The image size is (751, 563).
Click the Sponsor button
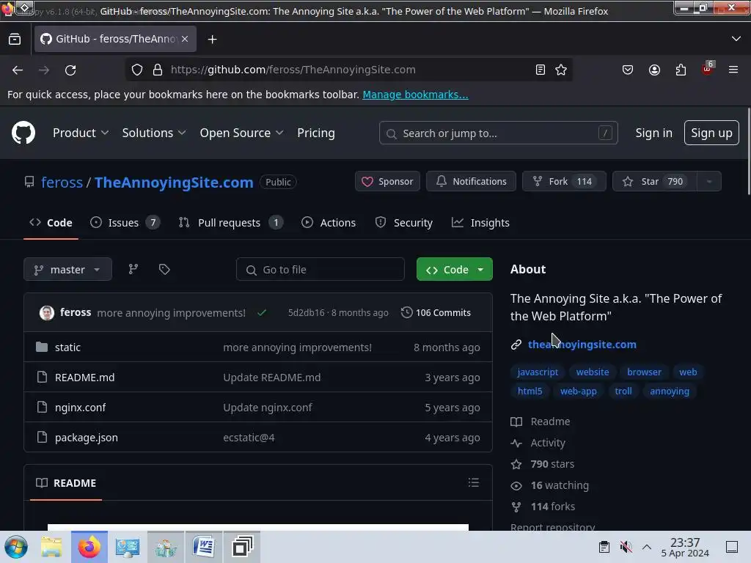coord(387,182)
